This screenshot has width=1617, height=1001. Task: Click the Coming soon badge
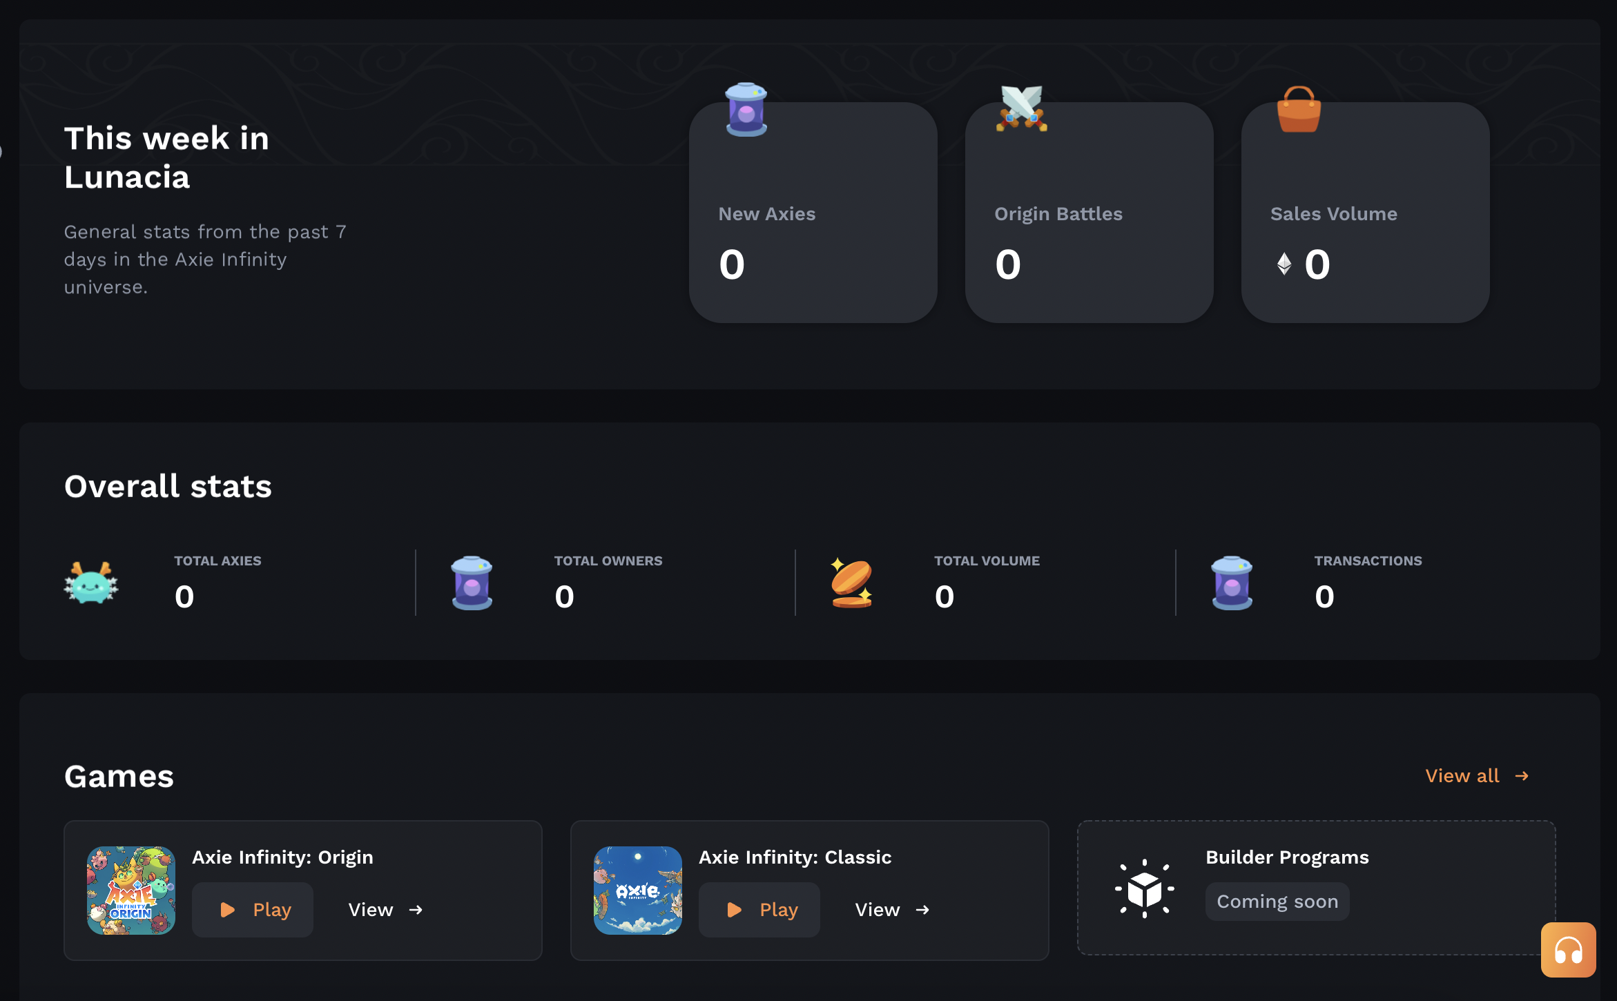[x=1277, y=902]
